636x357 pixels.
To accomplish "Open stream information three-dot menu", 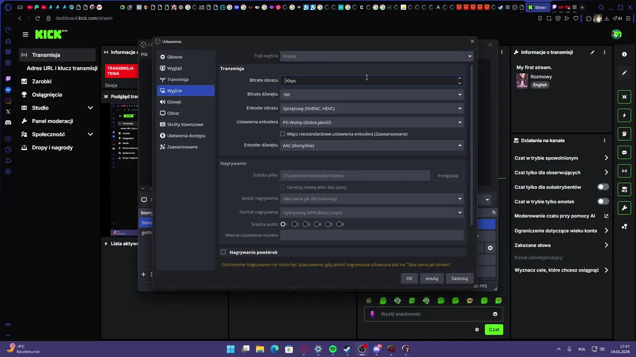I will pos(604,52).
